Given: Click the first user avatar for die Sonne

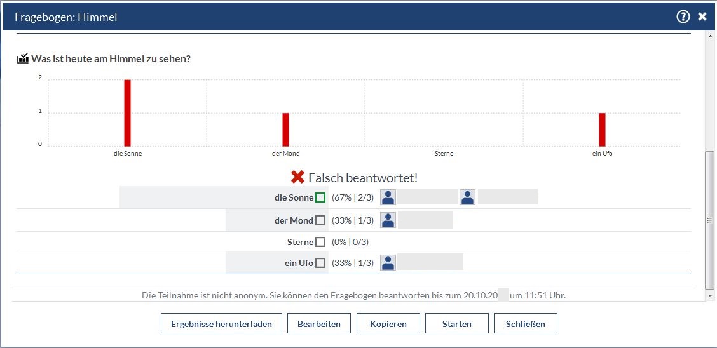Looking at the screenshot, I should [x=388, y=197].
